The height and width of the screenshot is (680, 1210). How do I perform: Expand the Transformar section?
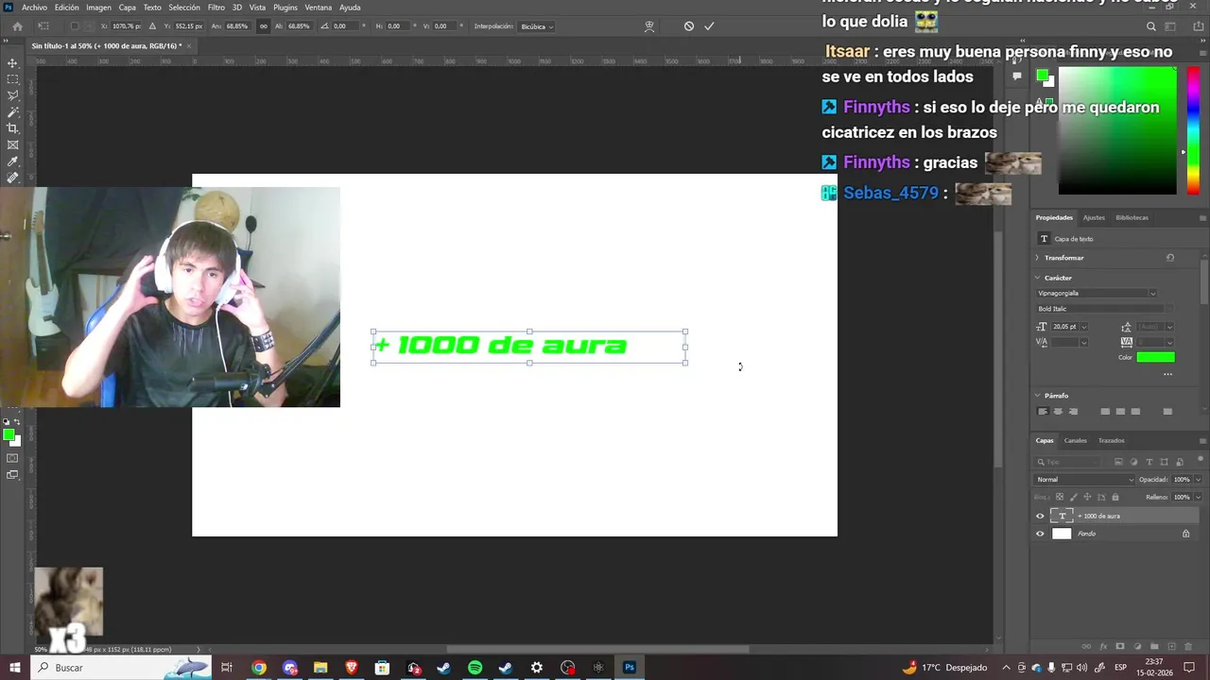[x=1037, y=258]
